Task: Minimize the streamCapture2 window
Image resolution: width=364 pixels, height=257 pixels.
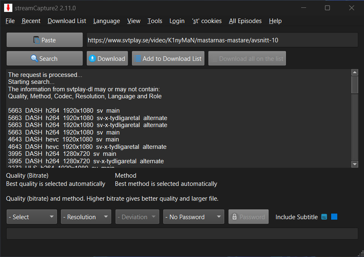Action: coord(304,8)
